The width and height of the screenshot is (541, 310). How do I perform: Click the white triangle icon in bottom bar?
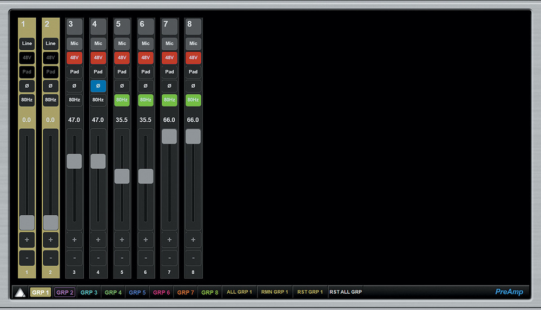coord(20,293)
